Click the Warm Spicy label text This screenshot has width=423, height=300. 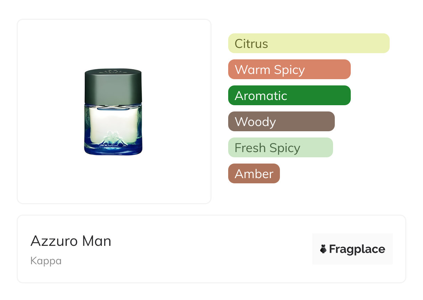tap(270, 70)
